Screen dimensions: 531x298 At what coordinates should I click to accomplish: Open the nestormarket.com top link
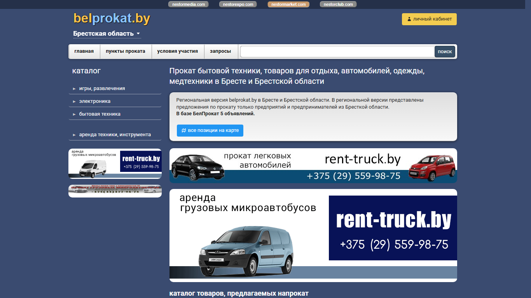288,4
